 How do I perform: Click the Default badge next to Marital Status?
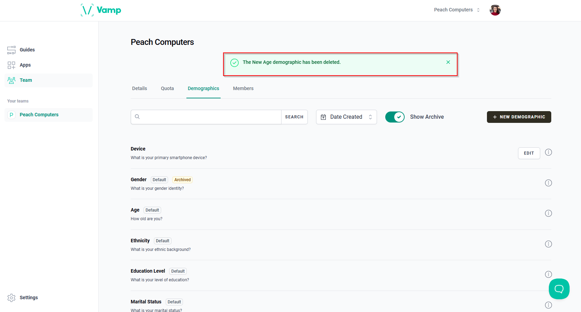pyautogui.click(x=174, y=302)
